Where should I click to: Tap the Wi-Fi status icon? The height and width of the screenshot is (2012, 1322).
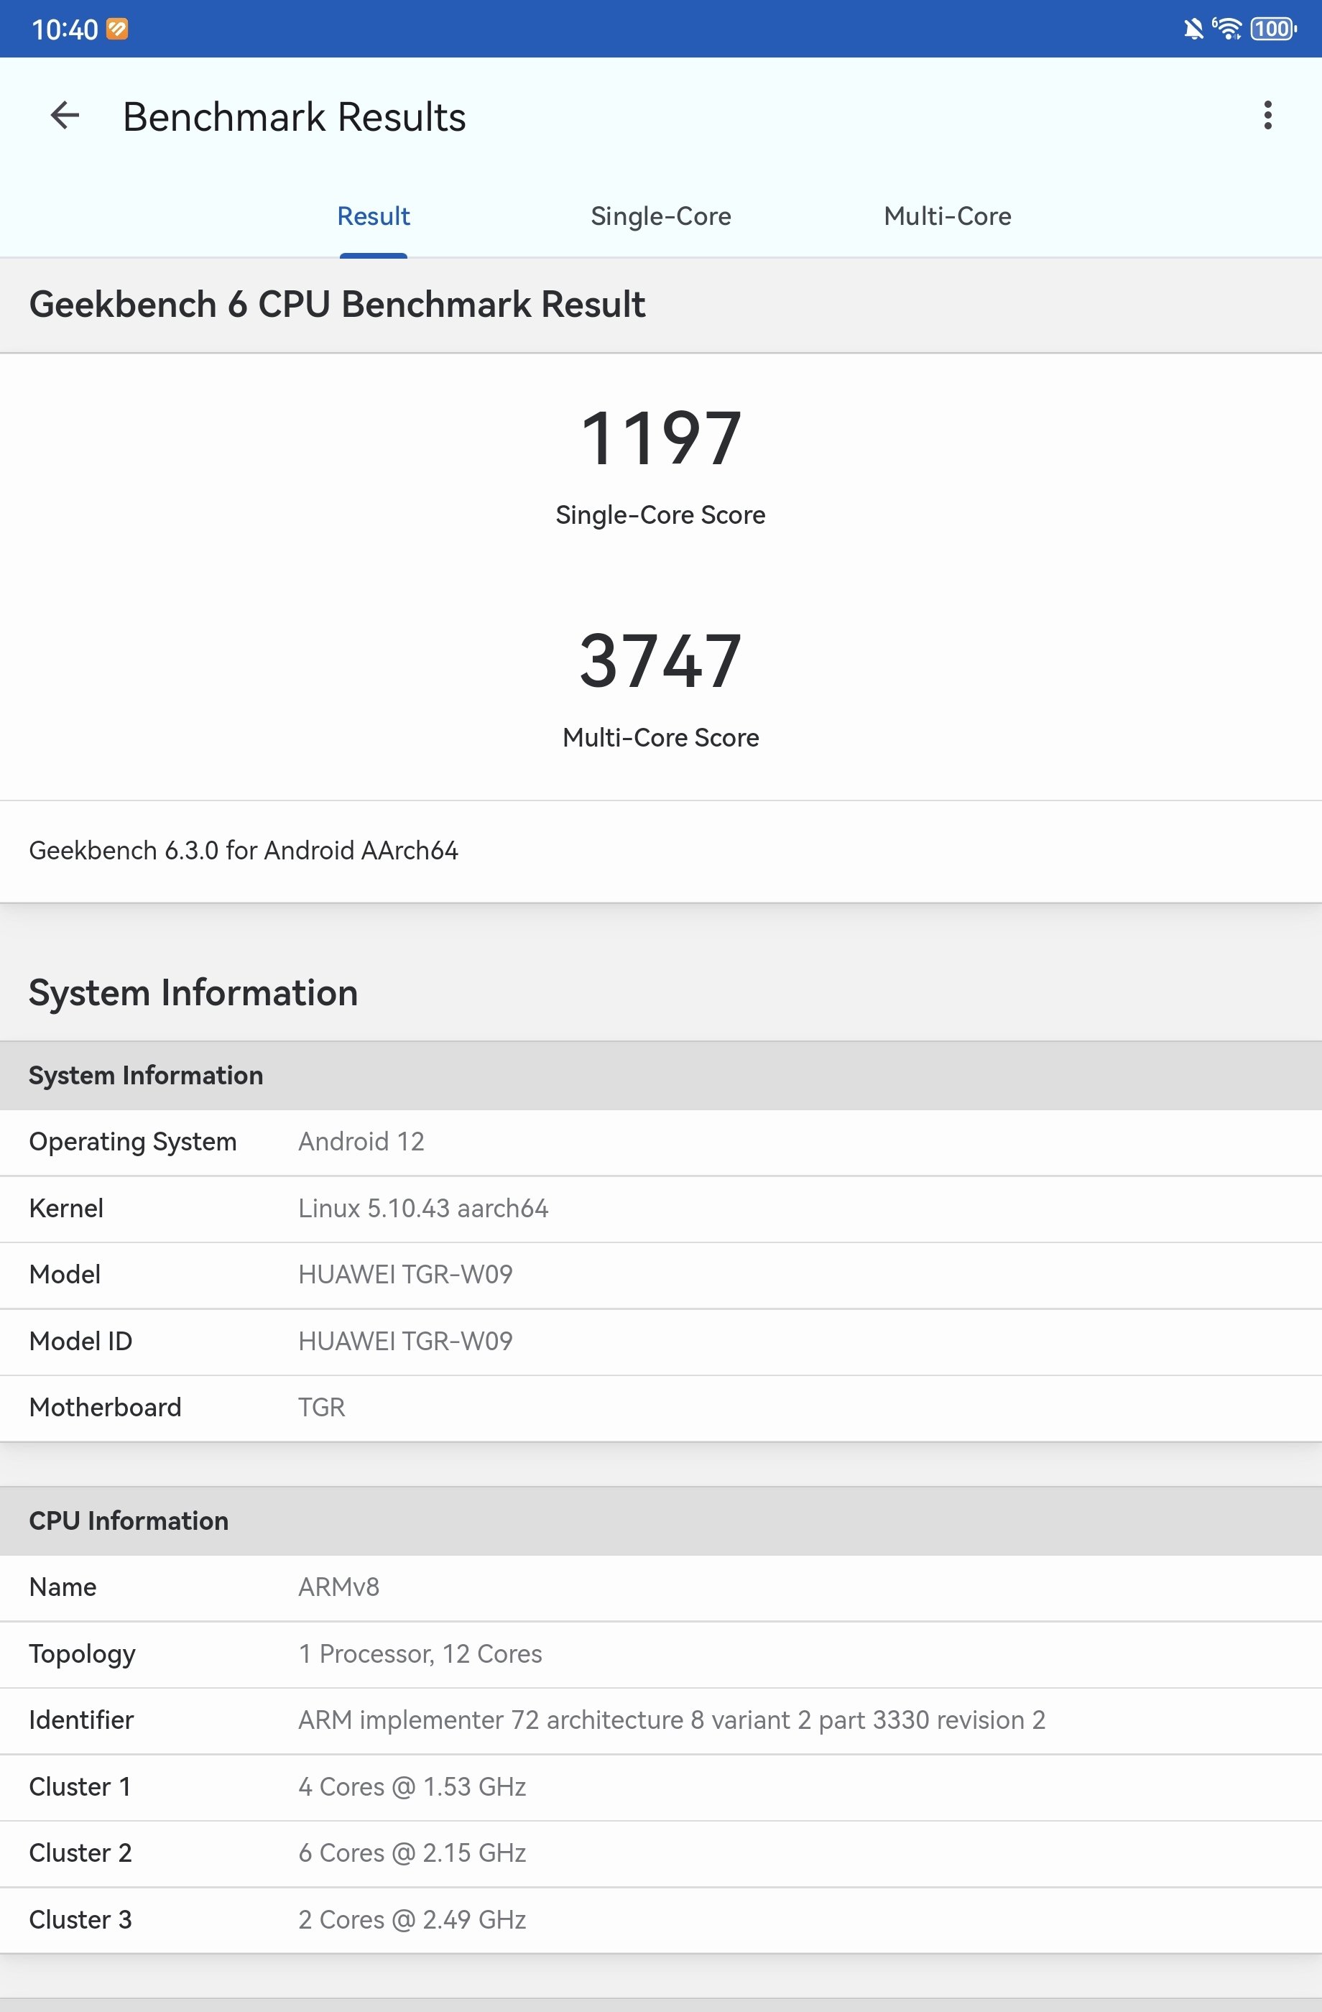1227,29
